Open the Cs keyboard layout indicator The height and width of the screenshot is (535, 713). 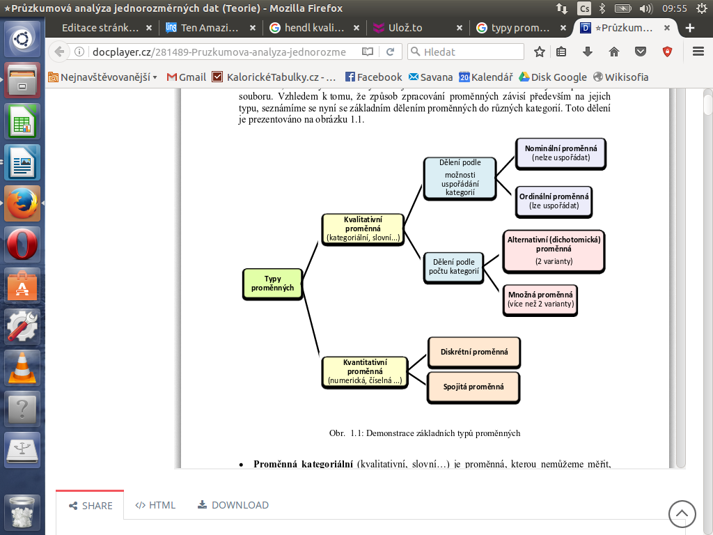[585, 8]
